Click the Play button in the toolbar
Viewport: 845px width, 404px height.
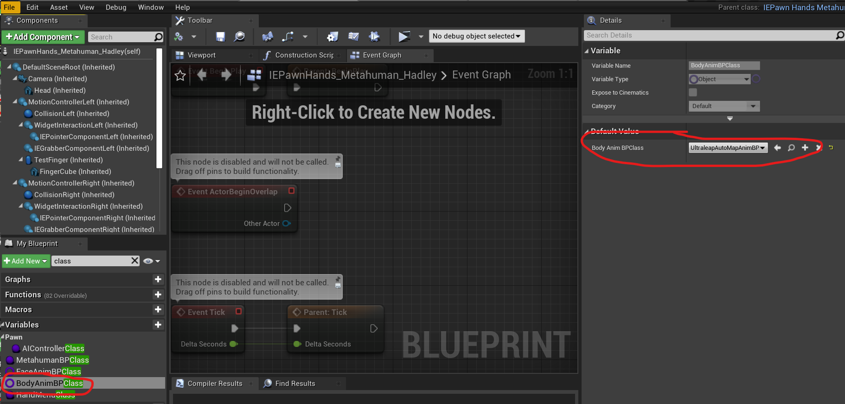point(404,36)
